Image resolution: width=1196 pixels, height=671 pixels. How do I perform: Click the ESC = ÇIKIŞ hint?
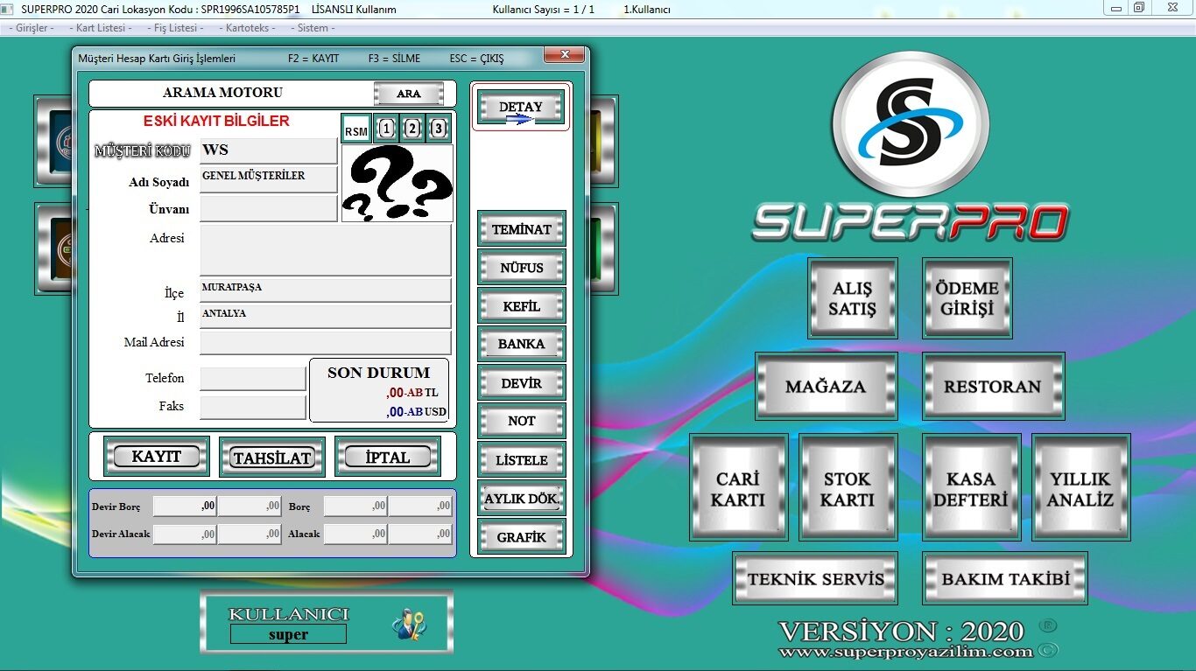tap(476, 59)
